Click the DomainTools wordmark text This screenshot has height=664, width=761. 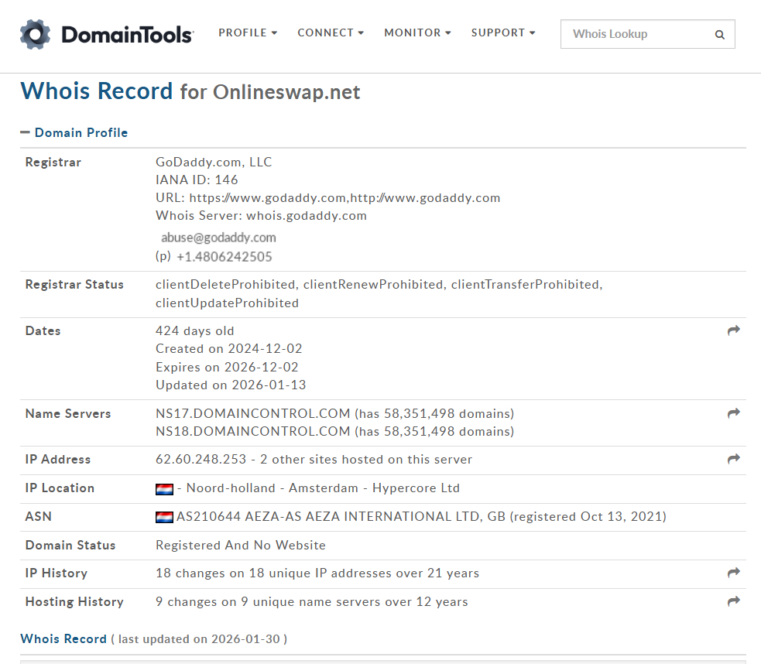(x=127, y=35)
